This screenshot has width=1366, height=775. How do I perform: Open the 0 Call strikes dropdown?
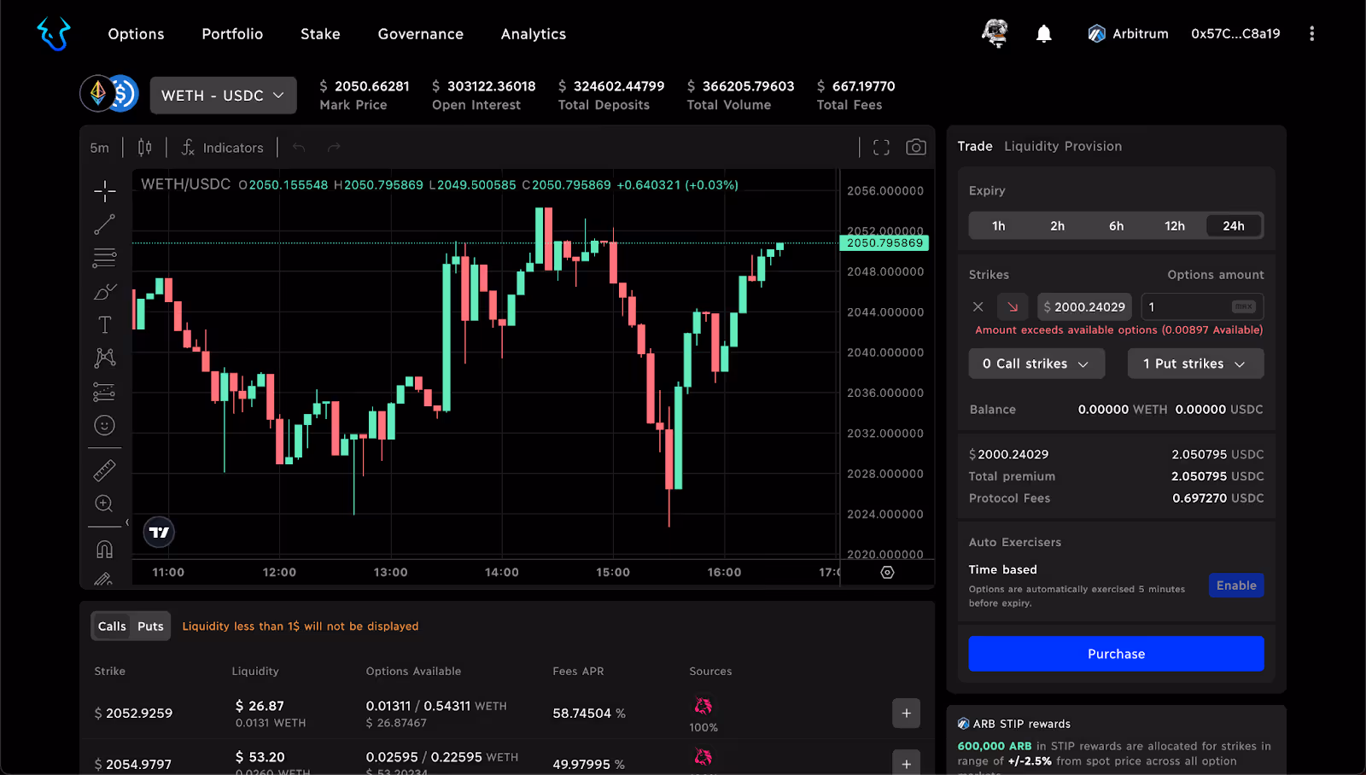[x=1036, y=363]
